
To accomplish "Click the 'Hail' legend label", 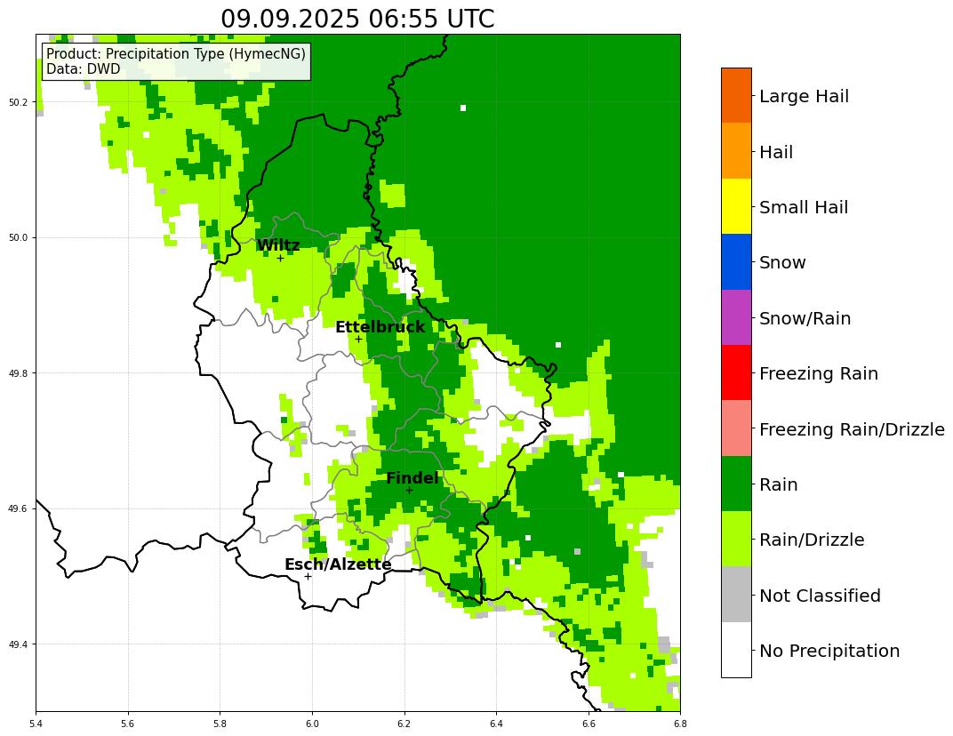I will 776,151.
